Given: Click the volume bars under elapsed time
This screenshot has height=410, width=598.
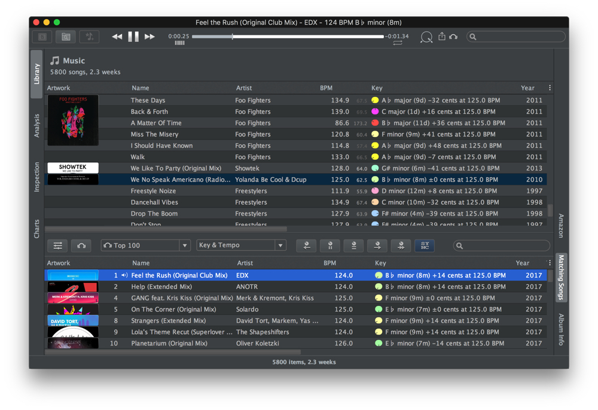Looking at the screenshot, I should click(179, 43).
